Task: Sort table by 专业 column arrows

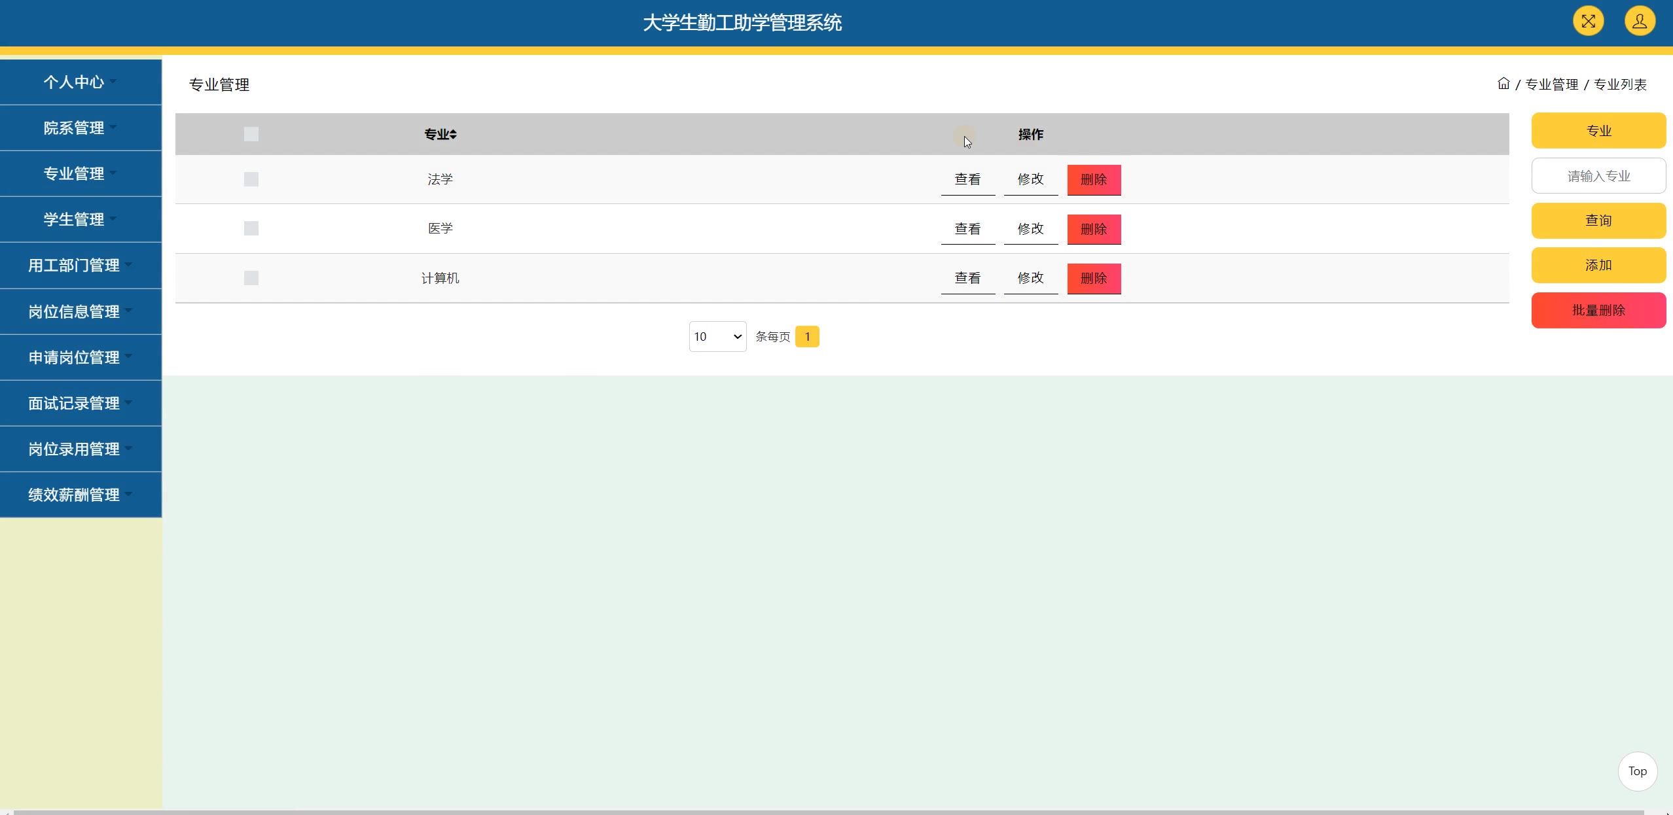Action: pyautogui.click(x=453, y=134)
